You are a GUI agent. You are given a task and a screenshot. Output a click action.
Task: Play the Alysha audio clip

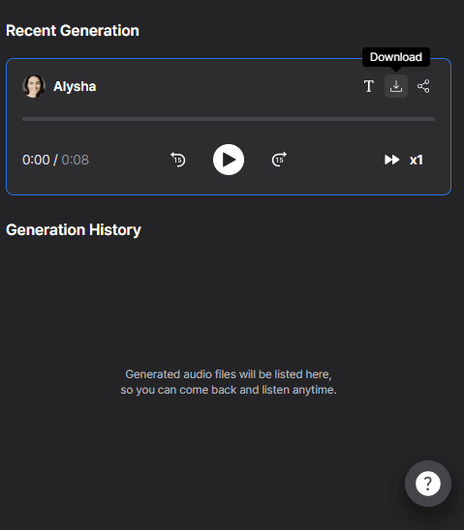[x=229, y=160]
